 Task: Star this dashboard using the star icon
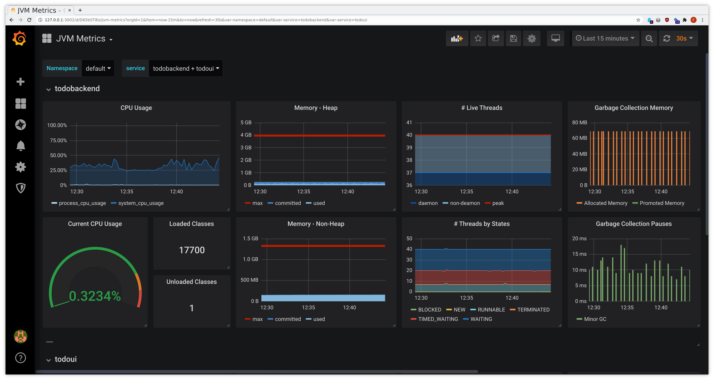click(x=478, y=38)
